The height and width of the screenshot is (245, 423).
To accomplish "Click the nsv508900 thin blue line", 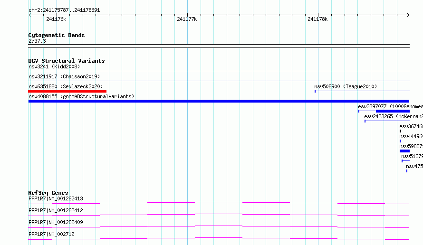I will click(362, 91).
